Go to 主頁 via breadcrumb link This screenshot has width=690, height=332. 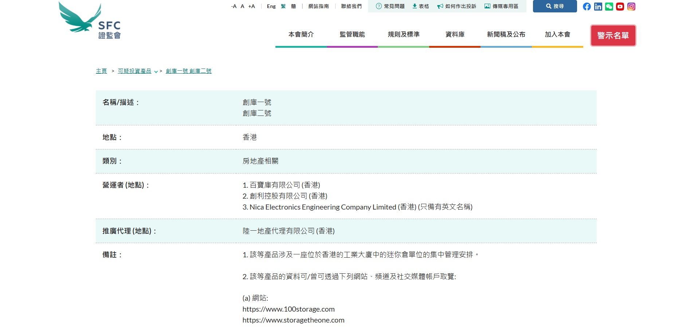(101, 71)
